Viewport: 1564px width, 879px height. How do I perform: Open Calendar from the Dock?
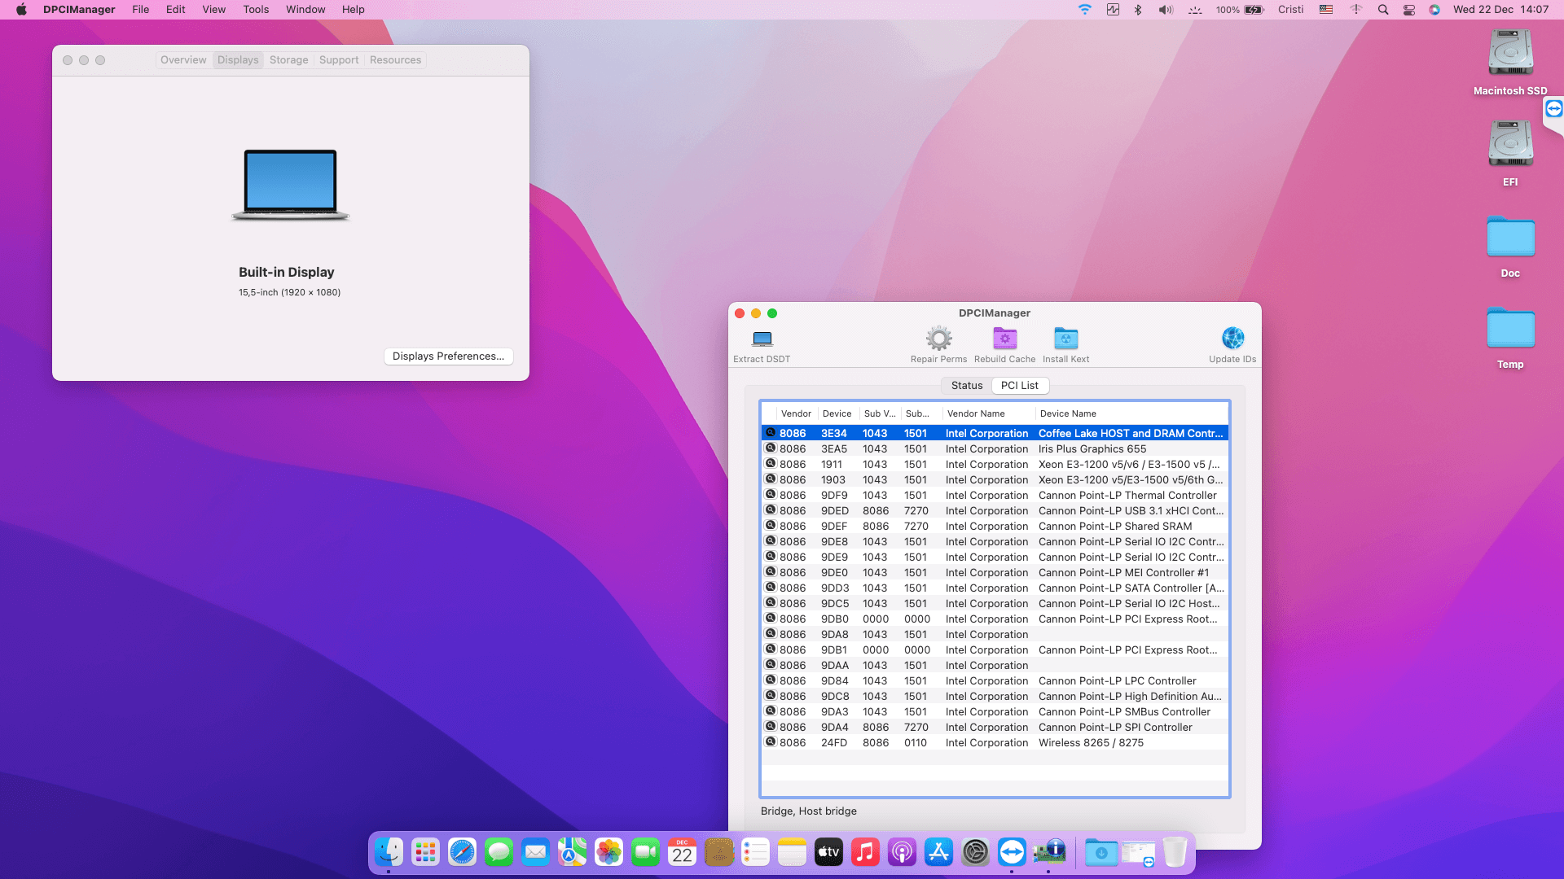[x=682, y=852]
